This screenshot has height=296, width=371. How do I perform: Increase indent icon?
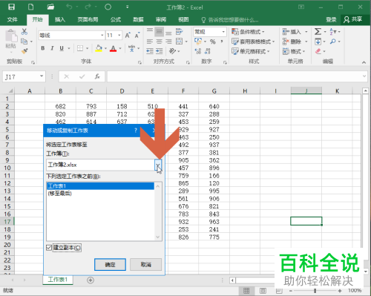[159, 51]
